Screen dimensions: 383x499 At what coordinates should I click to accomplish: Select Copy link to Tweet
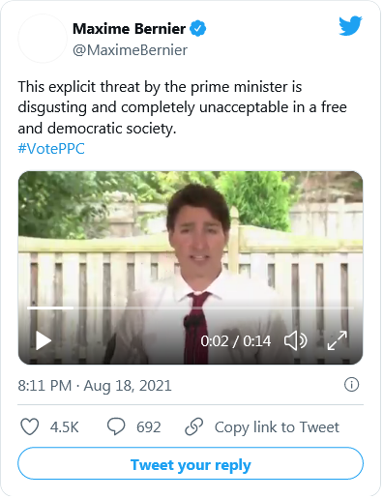(277, 427)
